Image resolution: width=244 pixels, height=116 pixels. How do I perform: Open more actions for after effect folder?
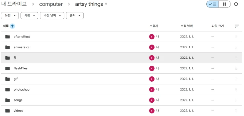236,37
